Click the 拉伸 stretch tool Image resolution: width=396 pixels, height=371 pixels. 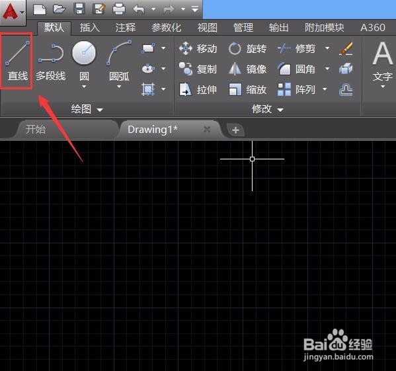pos(198,89)
